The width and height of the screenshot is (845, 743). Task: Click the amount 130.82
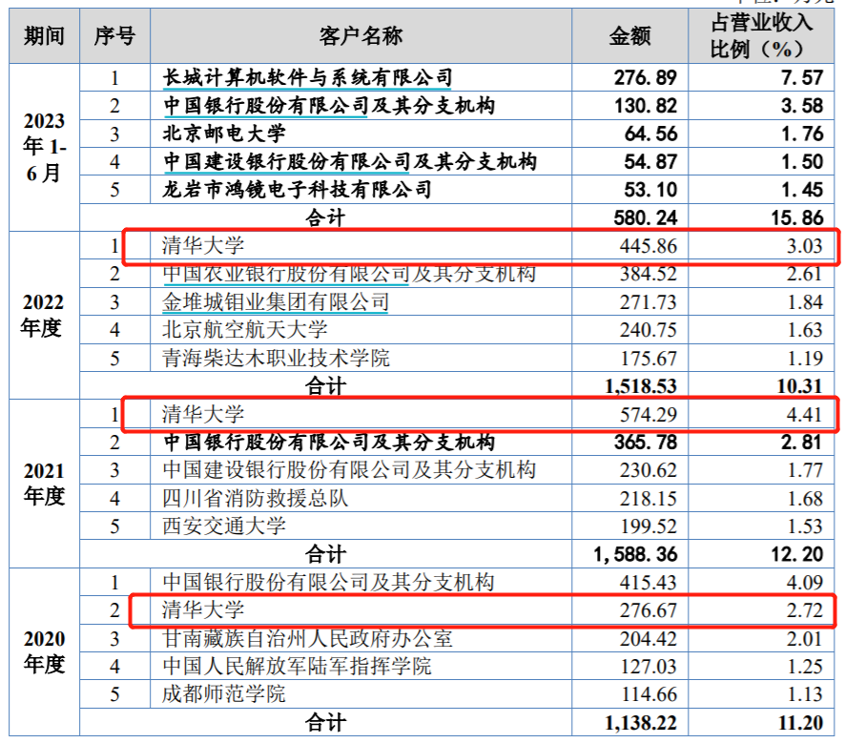pyautogui.click(x=645, y=106)
